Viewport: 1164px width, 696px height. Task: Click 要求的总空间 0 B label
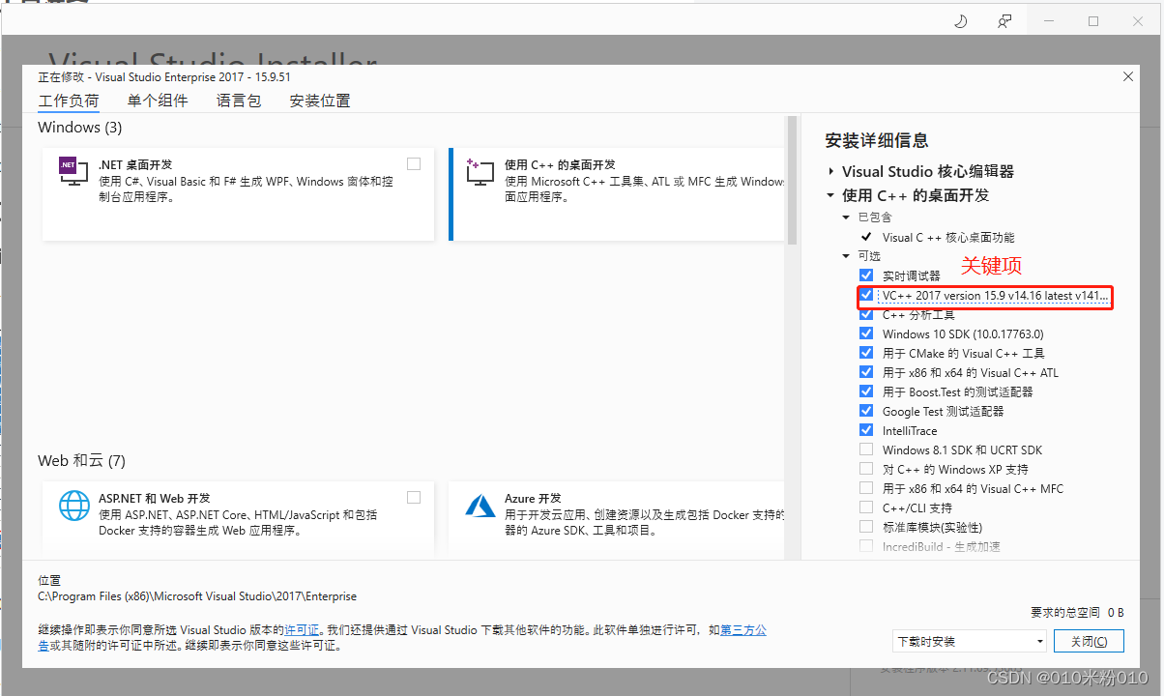pos(1077,612)
